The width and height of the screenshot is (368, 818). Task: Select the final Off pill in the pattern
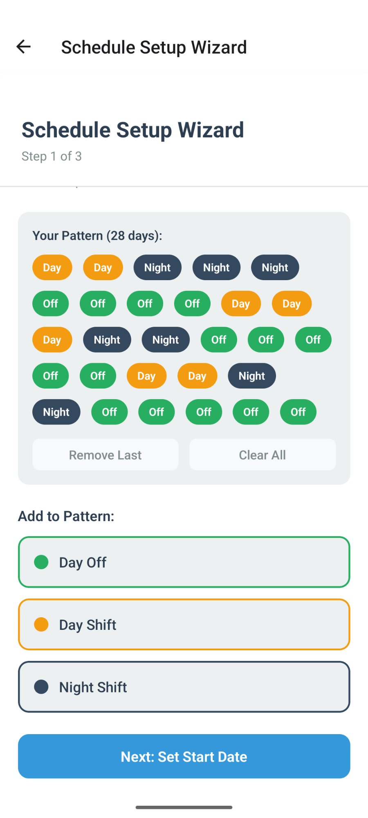[x=298, y=412]
